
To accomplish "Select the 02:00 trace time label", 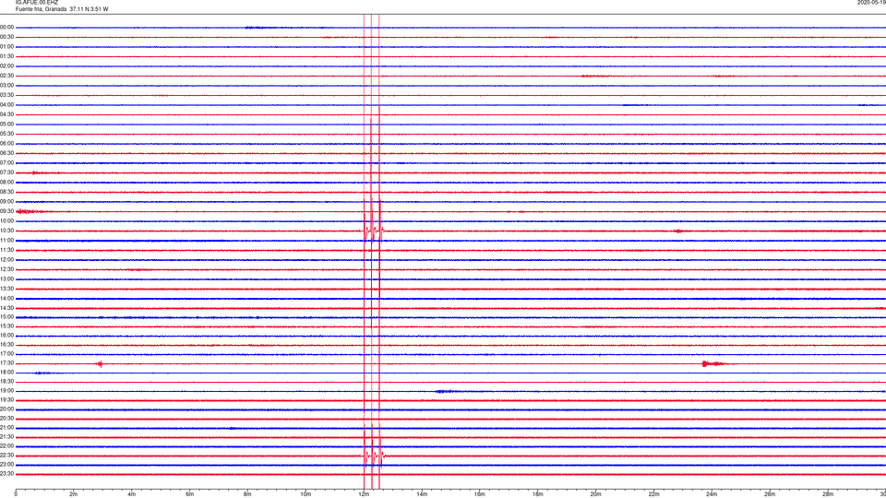I will 7,65.
